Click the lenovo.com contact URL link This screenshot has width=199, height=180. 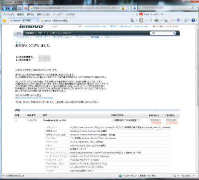tap(34, 98)
